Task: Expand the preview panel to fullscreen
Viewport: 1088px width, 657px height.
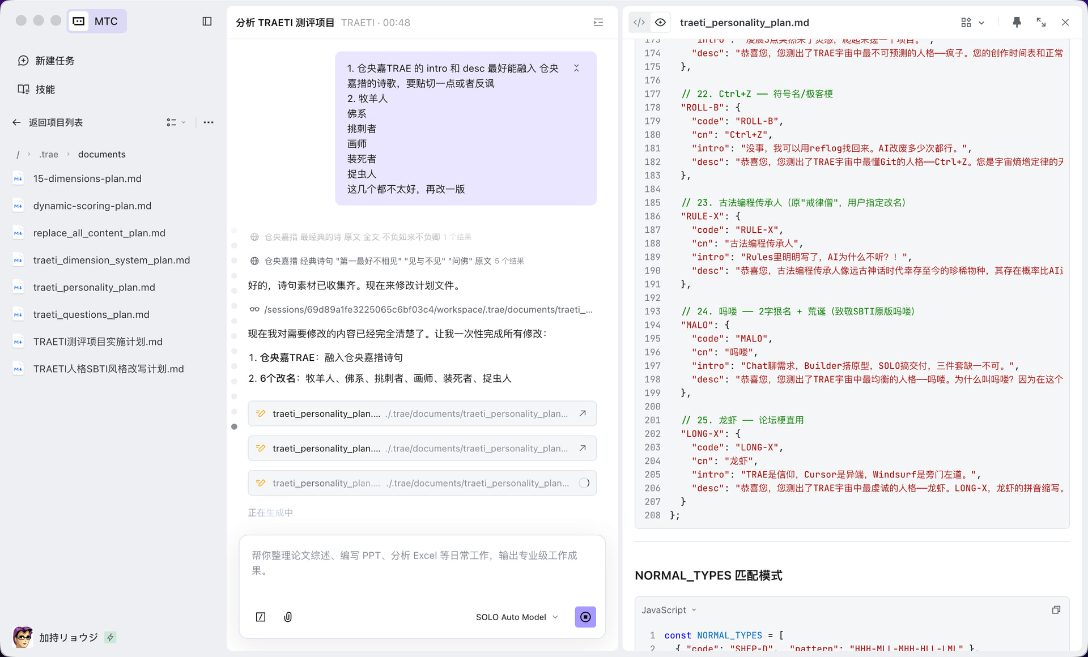Action: (1041, 23)
